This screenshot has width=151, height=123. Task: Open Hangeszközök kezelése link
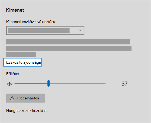click(26, 111)
